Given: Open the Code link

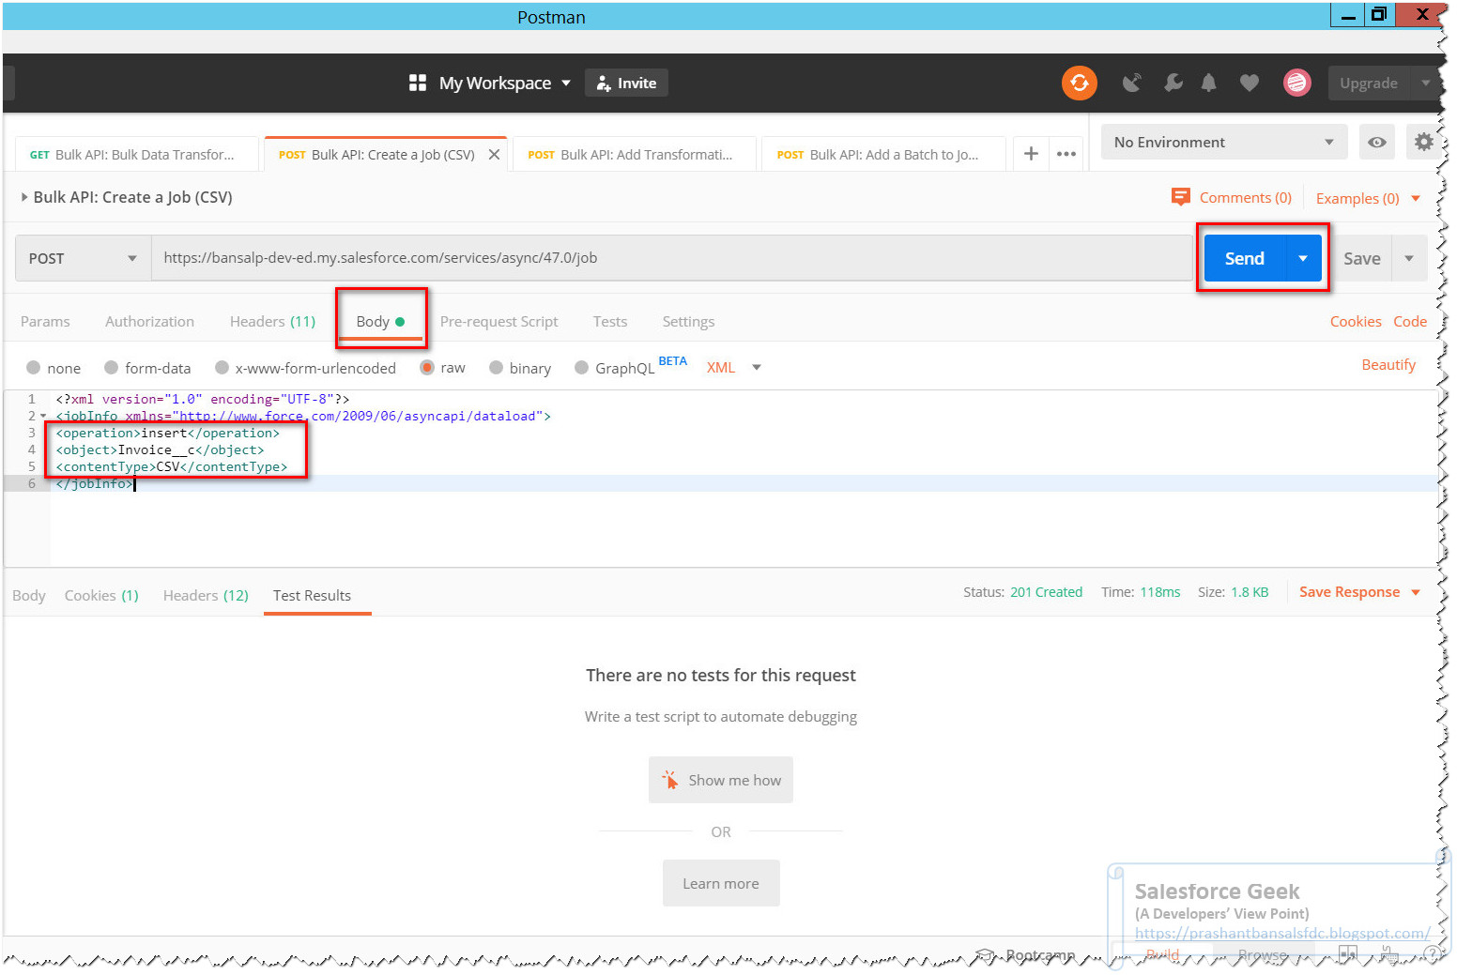Looking at the screenshot, I should 1410,322.
